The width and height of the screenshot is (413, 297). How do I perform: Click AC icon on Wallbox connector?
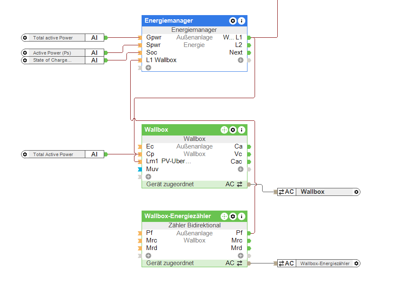[287, 192]
